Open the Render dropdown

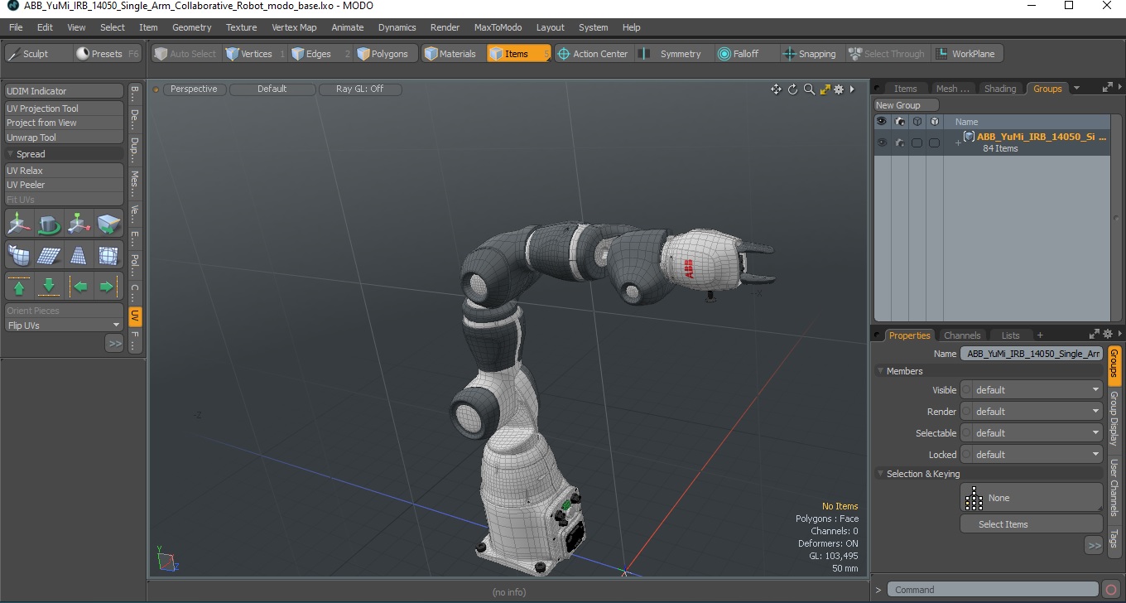coord(1032,412)
